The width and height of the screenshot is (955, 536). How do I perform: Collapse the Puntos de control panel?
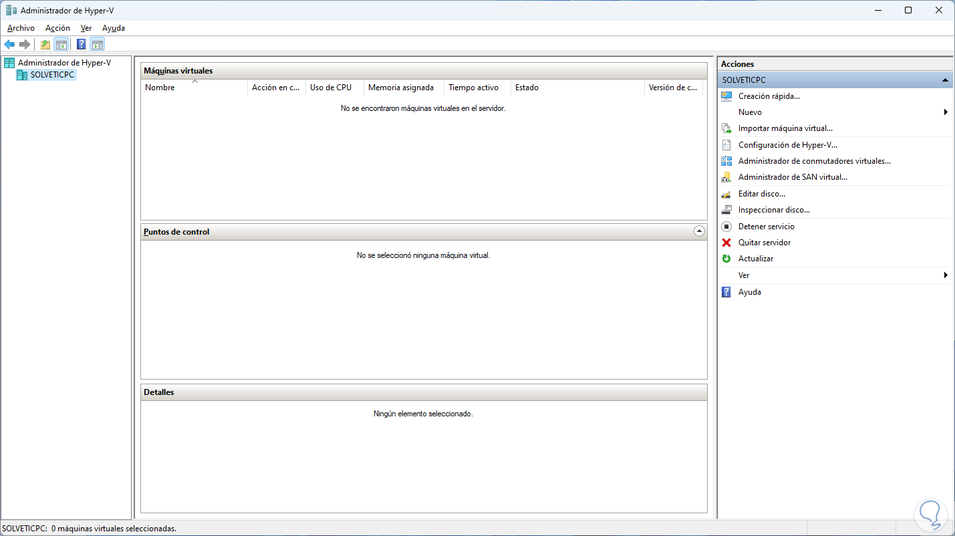click(x=699, y=231)
